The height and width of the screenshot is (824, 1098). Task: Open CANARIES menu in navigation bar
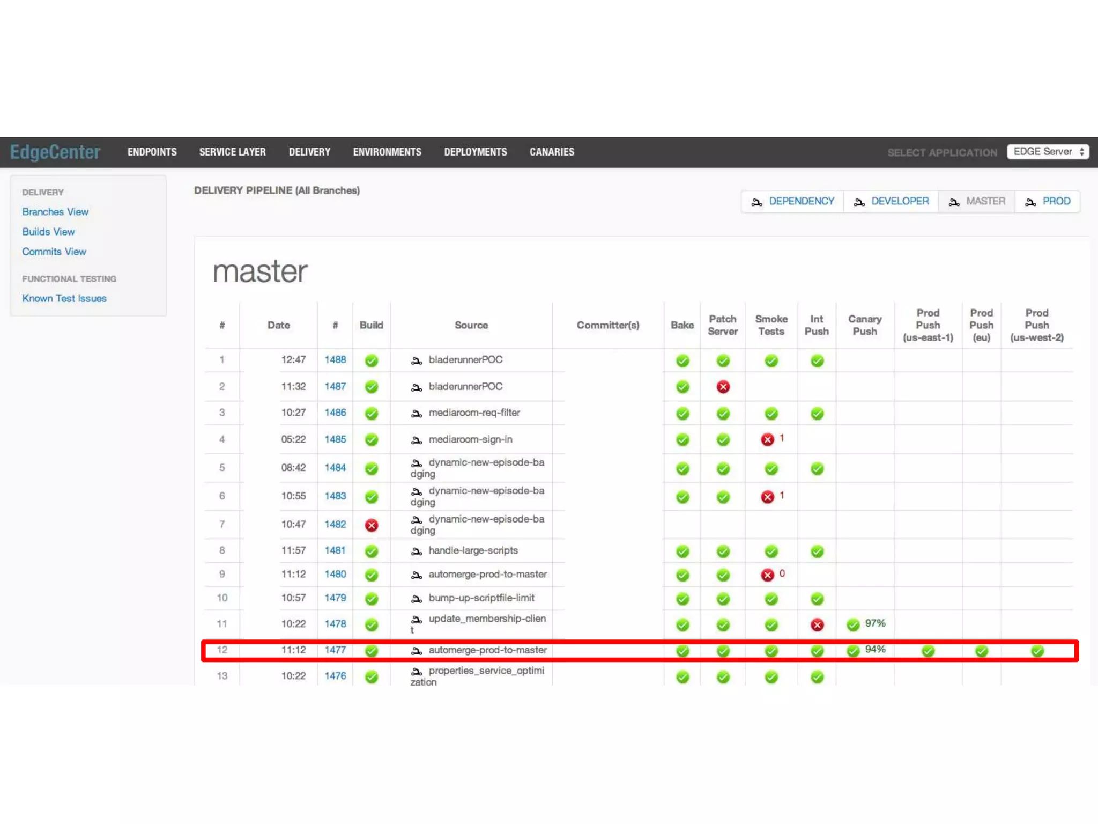[x=552, y=152]
